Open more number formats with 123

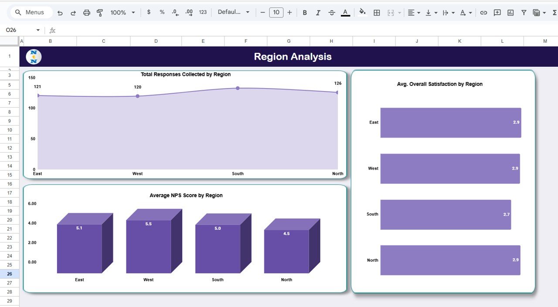(203, 12)
